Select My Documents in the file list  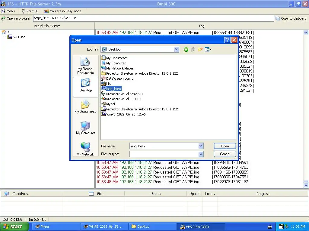pos(114,58)
